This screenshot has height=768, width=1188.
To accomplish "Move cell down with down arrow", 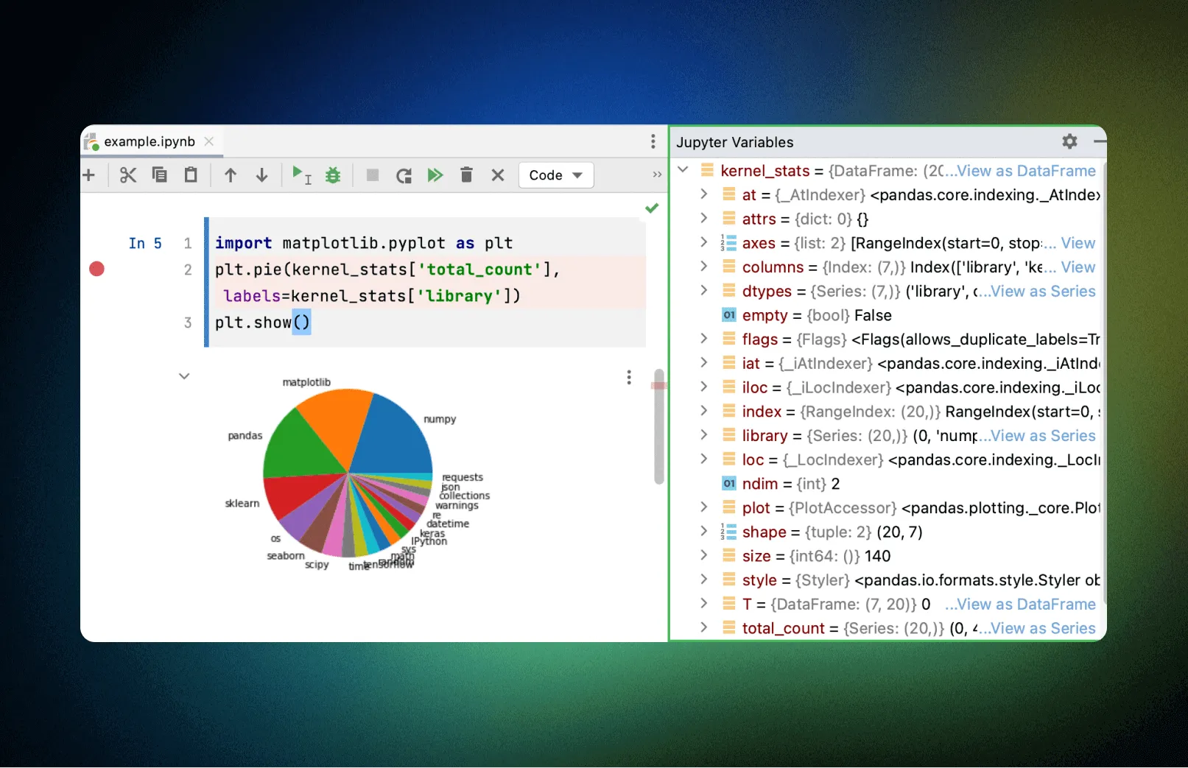I will (261, 175).
